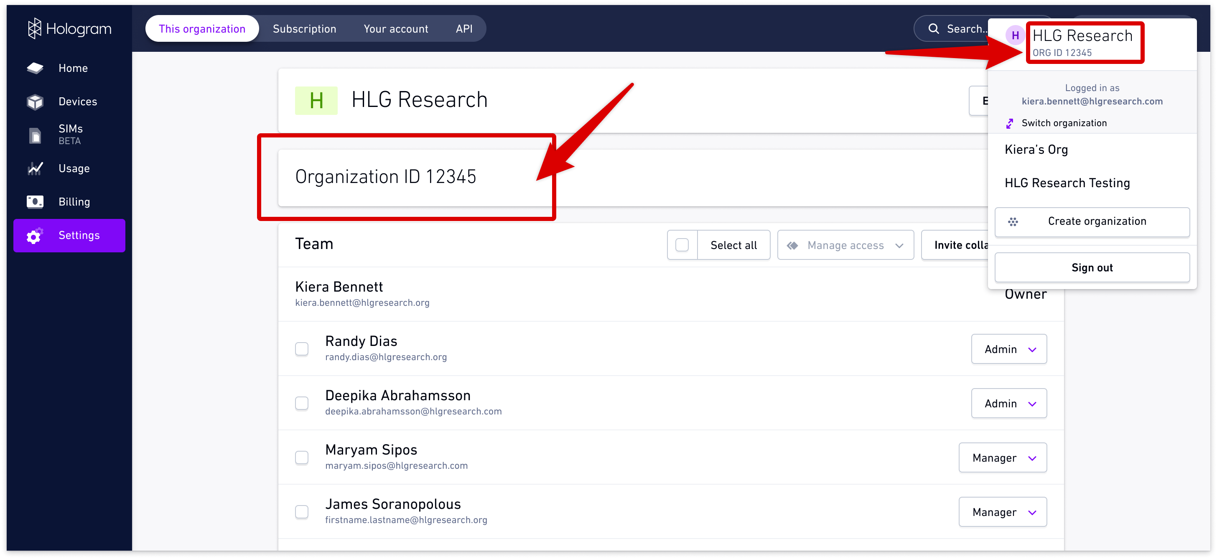Click the Sign out button
The image size is (1217, 559).
[1092, 267]
